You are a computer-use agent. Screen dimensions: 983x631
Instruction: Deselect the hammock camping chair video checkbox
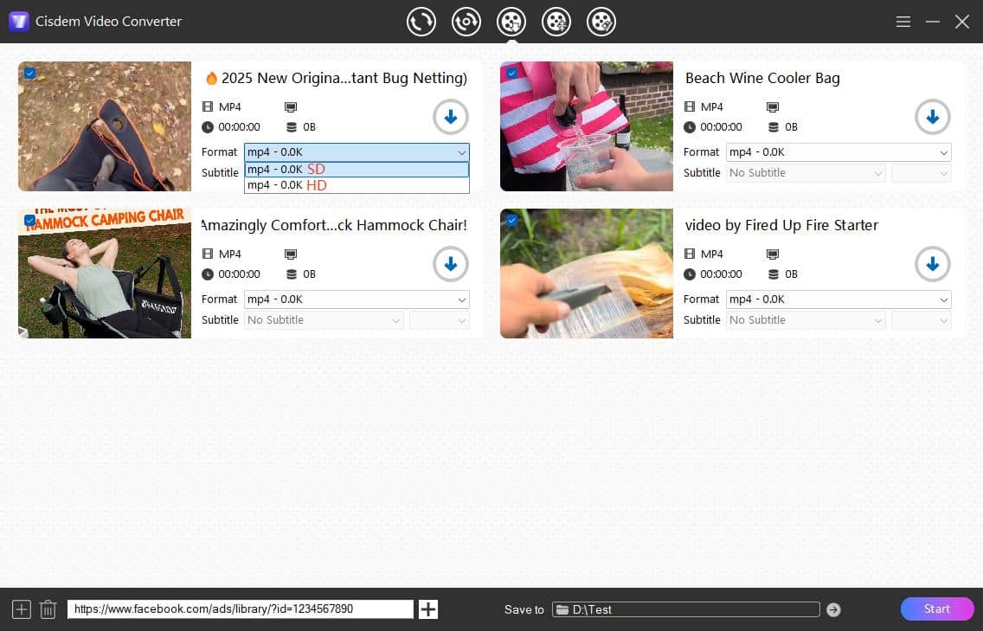pos(29,220)
